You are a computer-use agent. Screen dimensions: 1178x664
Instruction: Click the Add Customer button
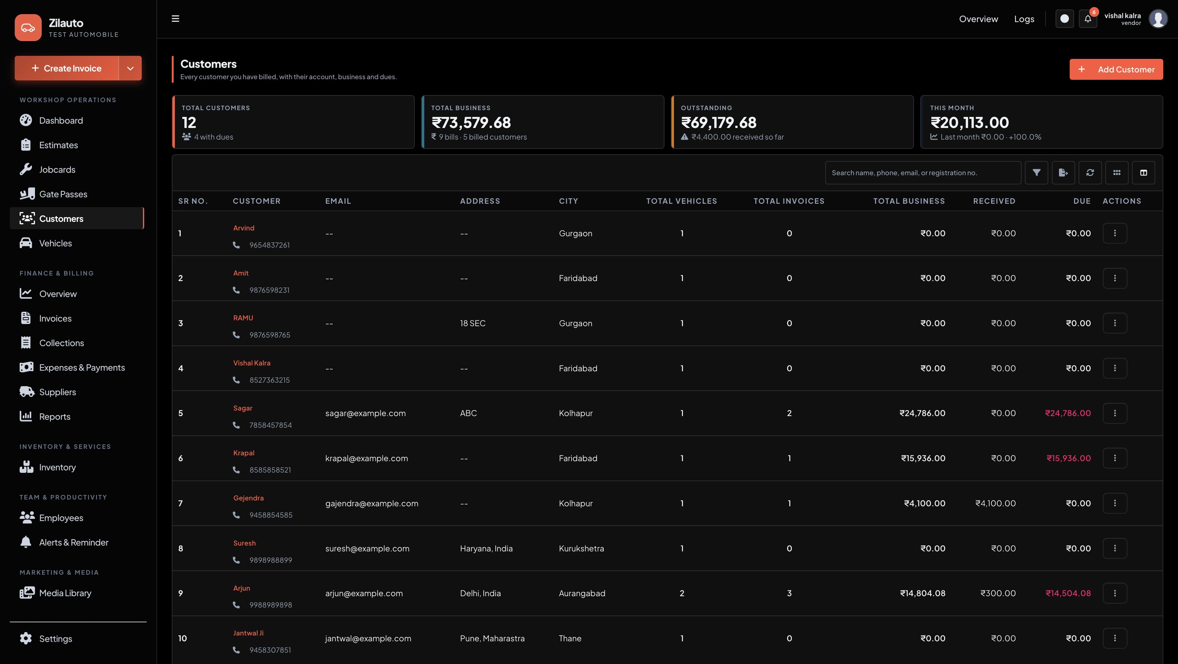tap(1116, 70)
